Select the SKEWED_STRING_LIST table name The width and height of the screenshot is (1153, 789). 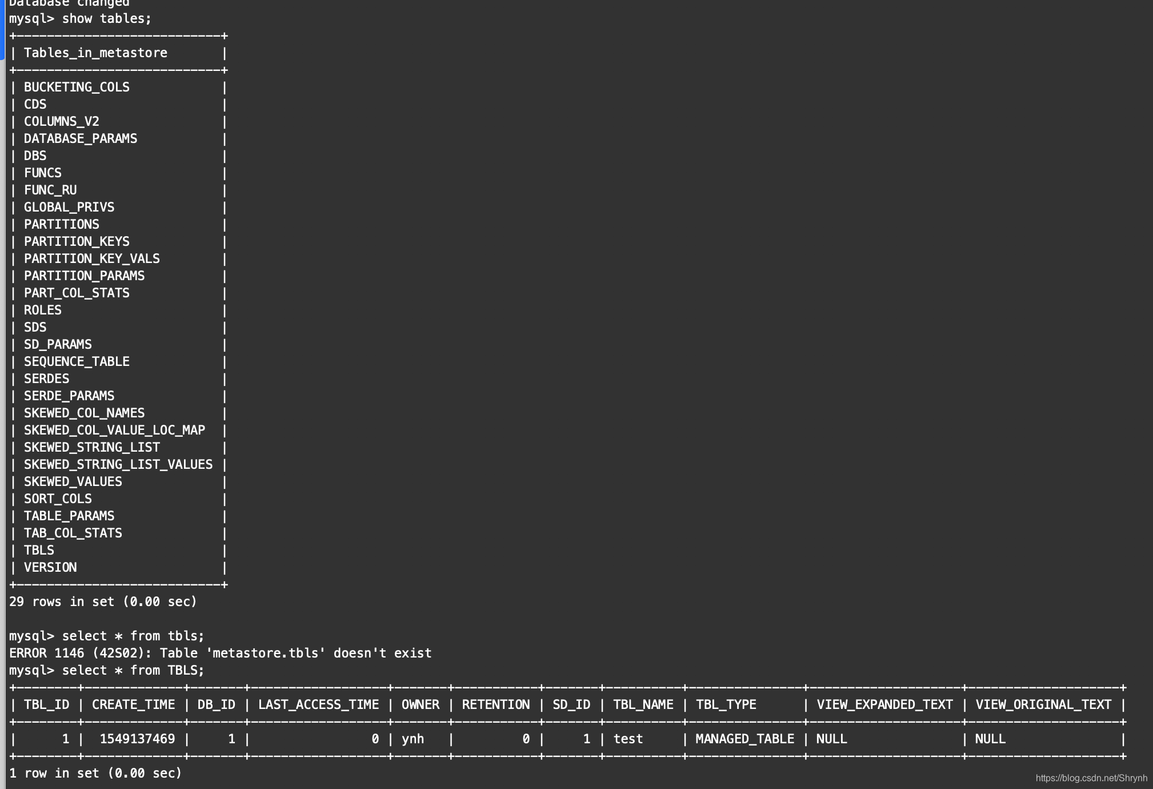click(x=92, y=447)
